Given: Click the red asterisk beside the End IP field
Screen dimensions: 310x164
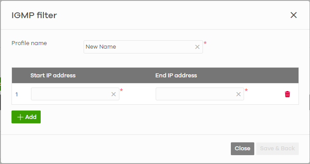Looking at the screenshot, I should 246,90.
